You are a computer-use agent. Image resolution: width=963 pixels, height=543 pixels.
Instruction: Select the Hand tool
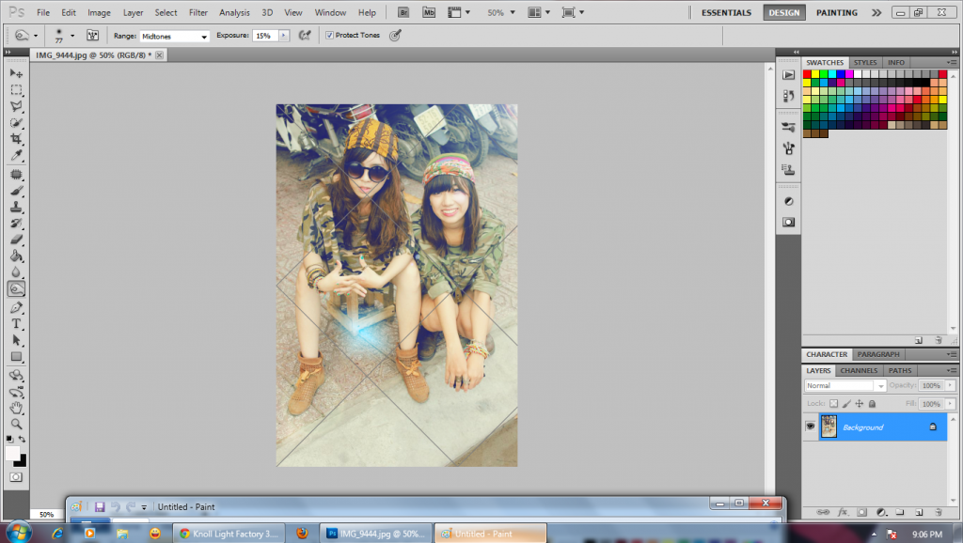(x=16, y=408)
